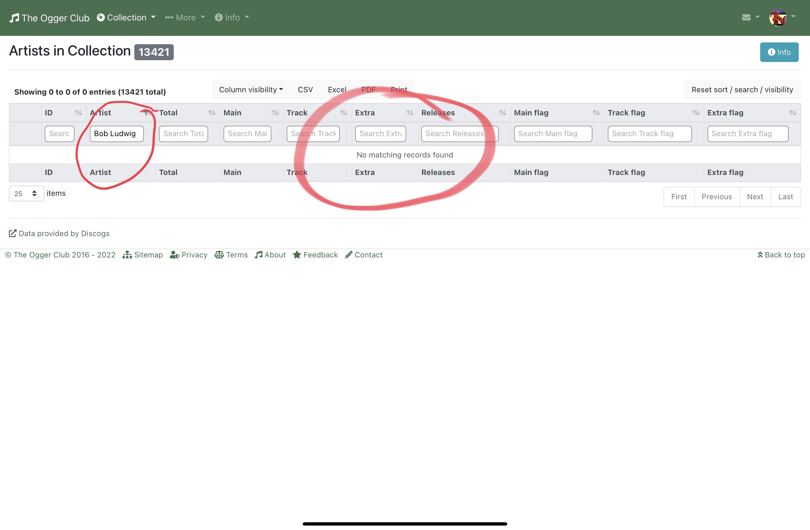
Task: Click the user avatar picture
Action: (x=778, y=18)
